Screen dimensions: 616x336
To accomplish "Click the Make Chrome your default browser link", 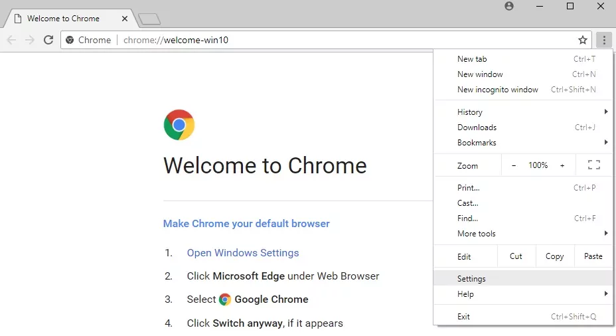I will tap(246, 224).
